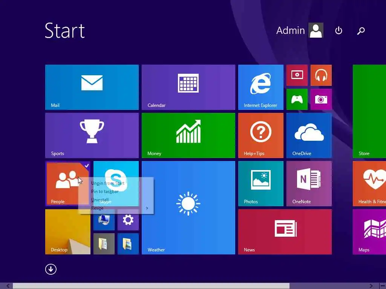
Task: Open the Calendar tile
Action: (x=188, y=87)
